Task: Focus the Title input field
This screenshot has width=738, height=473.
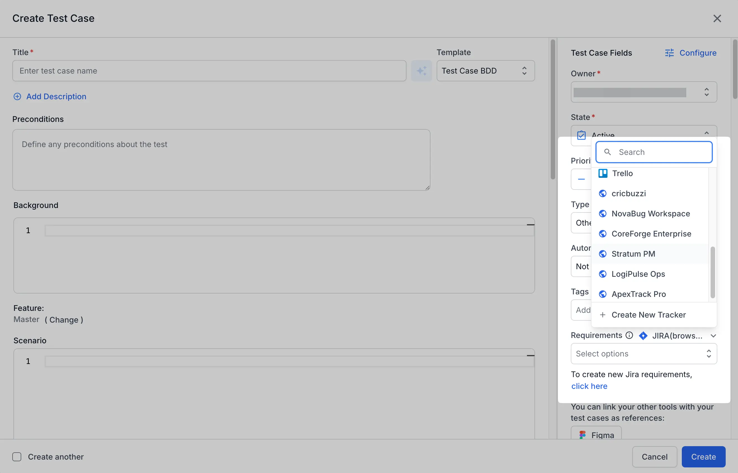Action: pos(209,71)
